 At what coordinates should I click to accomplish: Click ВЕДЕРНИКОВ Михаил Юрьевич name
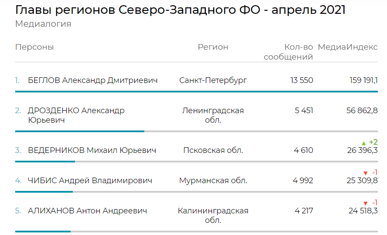click(92, 150)
